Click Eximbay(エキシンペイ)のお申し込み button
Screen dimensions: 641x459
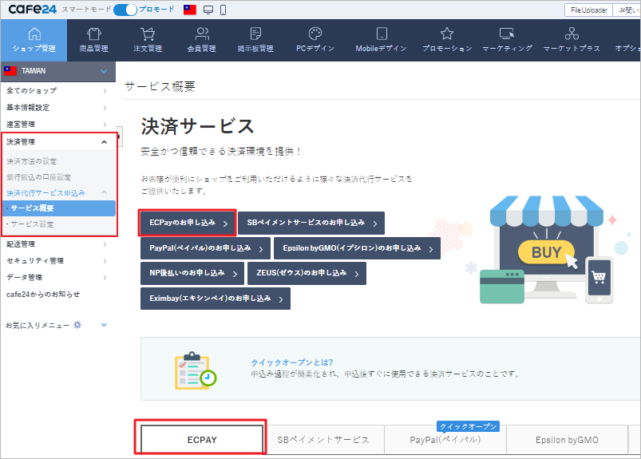[x=216, y=299]
